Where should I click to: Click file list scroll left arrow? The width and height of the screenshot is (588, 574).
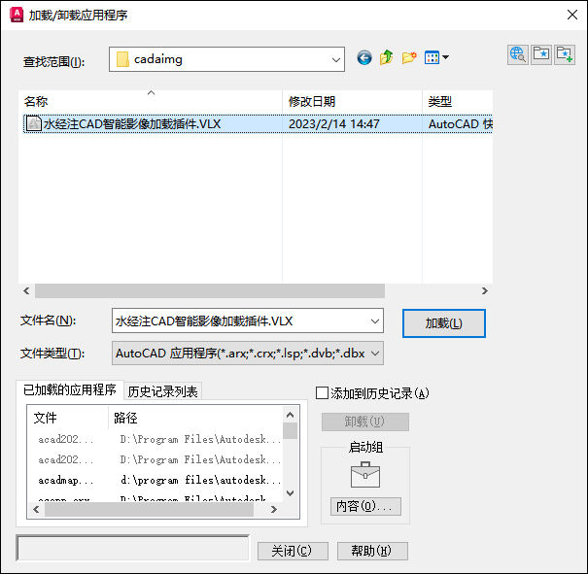click(x=26, y=290)
